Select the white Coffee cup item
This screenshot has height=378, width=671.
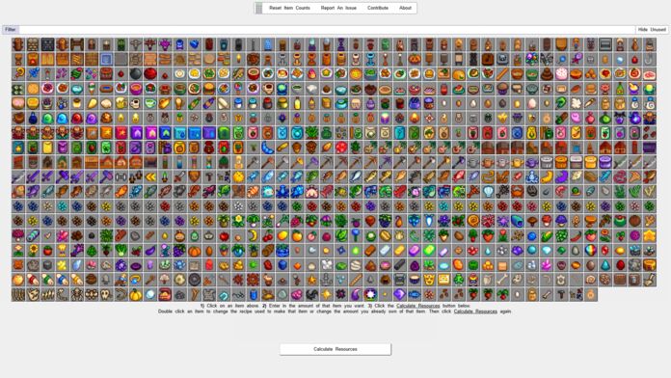(135, 103)
